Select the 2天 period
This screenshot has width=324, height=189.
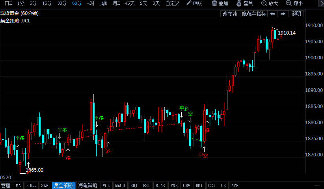(x=143, y=3)
